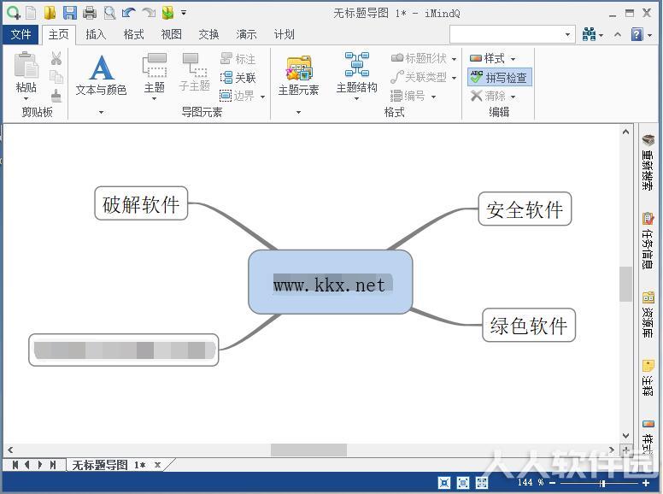Viewport: 663px width, 494px height.
Task: Expand the 粘贴 paste dropdown arrow
Action: 26,99
